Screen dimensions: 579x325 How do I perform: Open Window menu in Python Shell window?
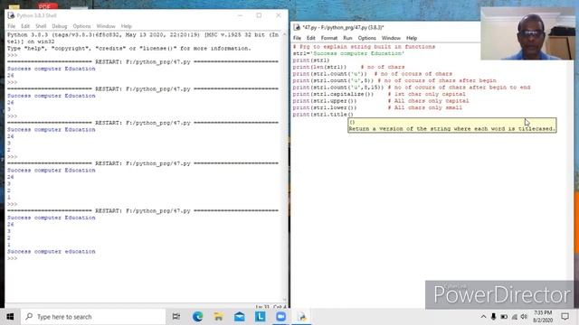pos(106,26)
